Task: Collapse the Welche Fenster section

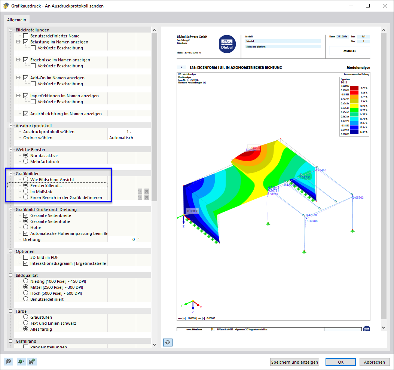Action: click(x=10, y=149)
